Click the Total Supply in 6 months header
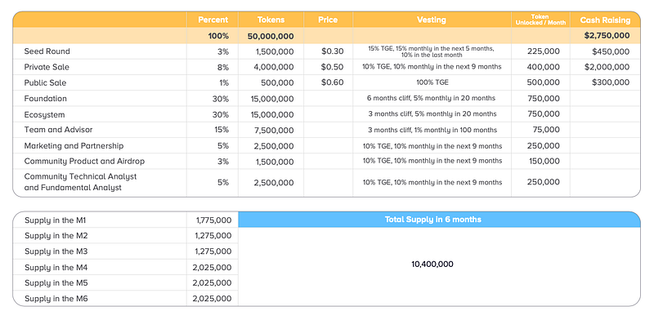Viewport: 654px width, 320px height. coord(433,220)
